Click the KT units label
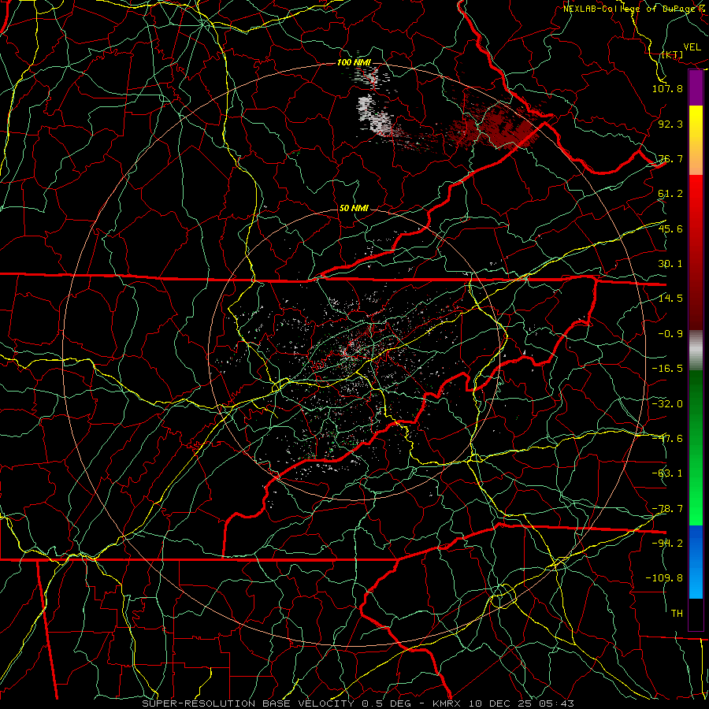Image resolution: width=709 pixels, height=709 pixels. pos(673,54)
